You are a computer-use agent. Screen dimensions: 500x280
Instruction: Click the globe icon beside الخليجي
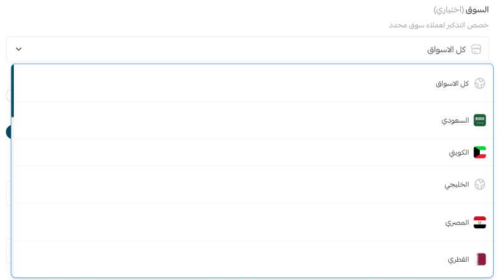point(480,184)
